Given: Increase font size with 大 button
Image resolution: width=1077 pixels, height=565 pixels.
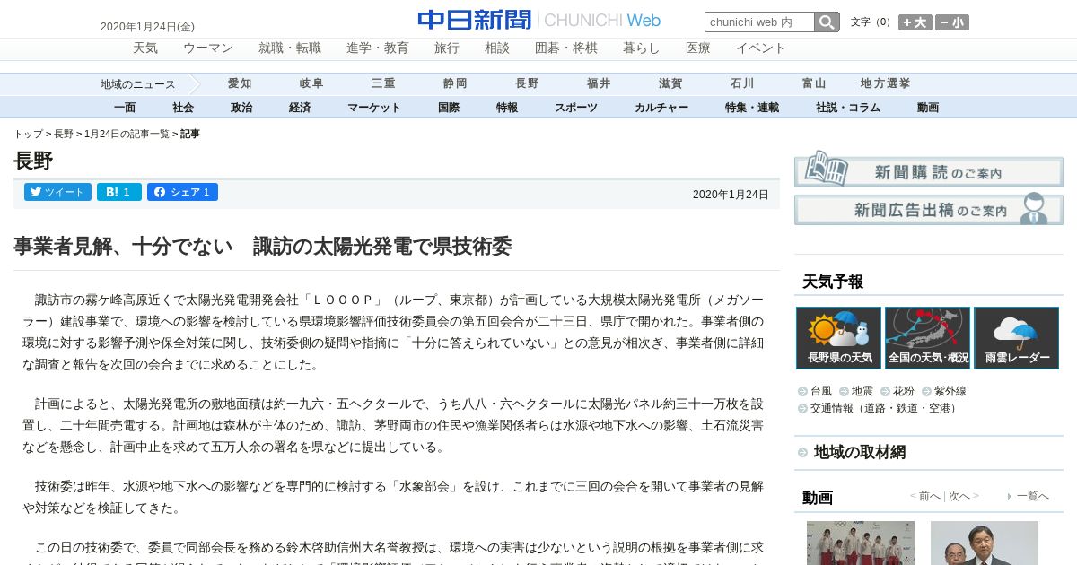Looking at the screenshot, I should (915, 22).
